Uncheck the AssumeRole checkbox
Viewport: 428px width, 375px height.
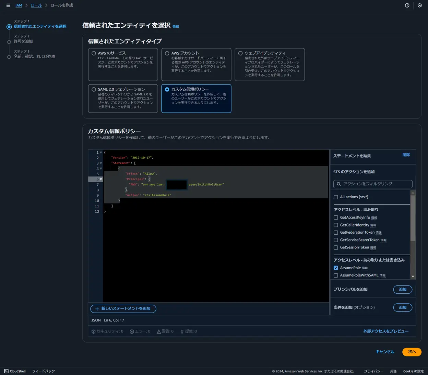coord(336,268)
